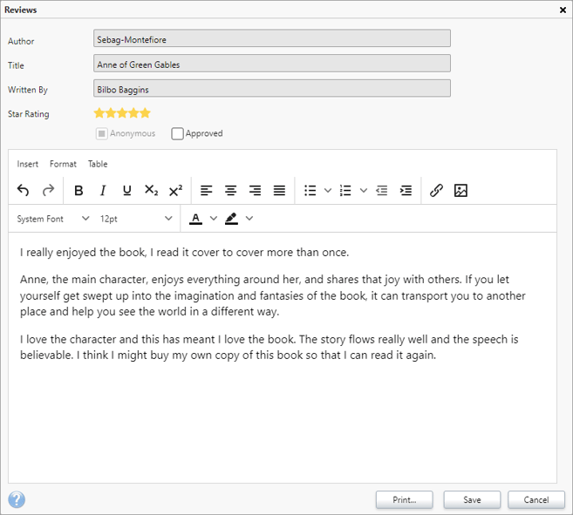Set rating to four stars

point(133,113)
